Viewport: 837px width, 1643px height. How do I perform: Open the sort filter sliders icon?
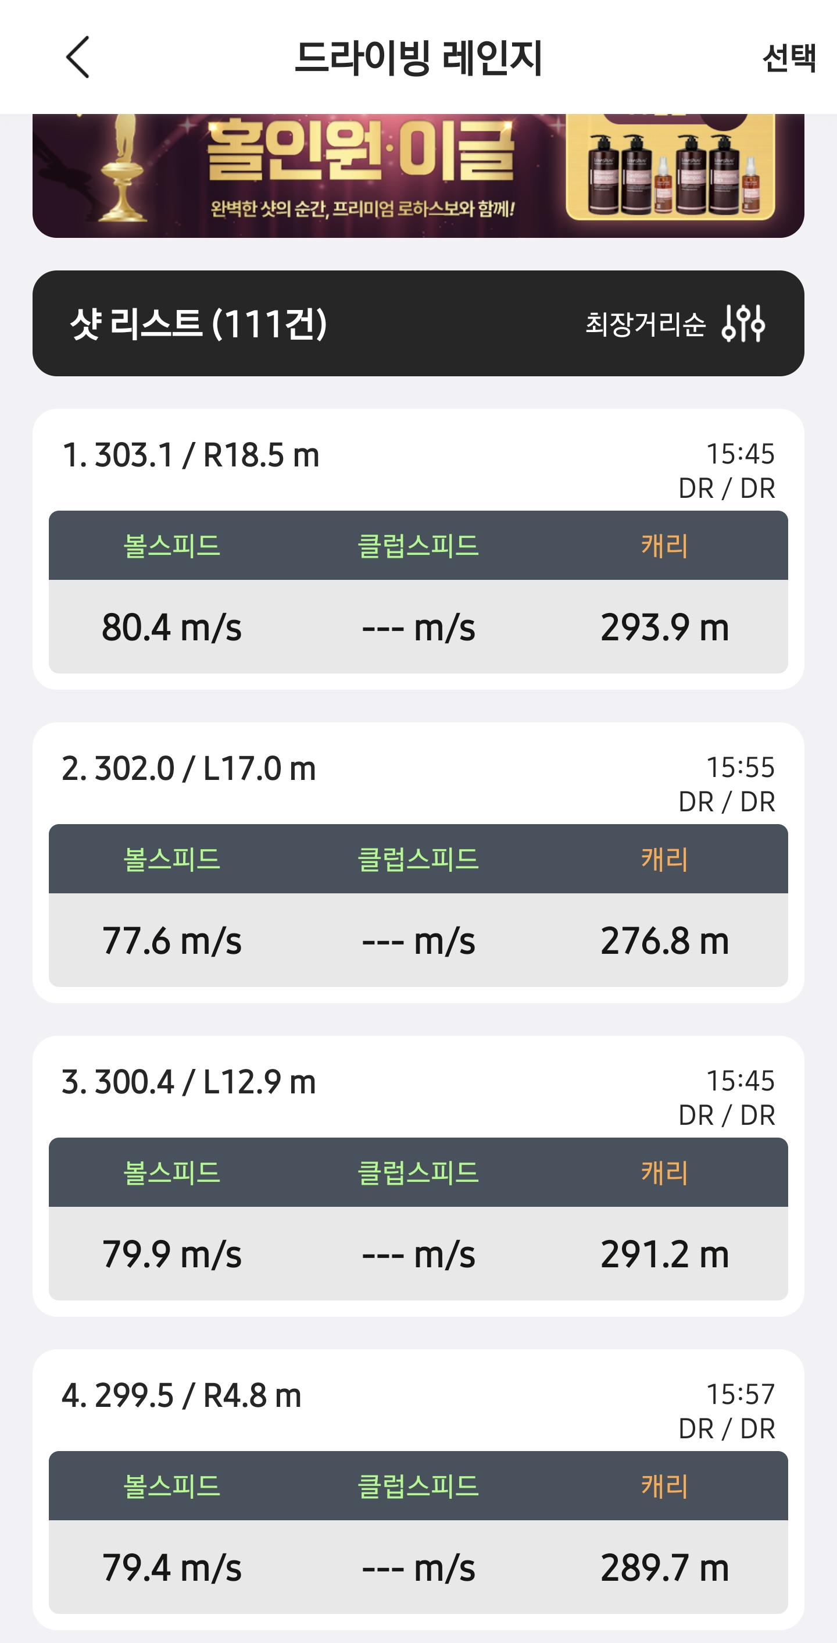(x=743, y=323)
